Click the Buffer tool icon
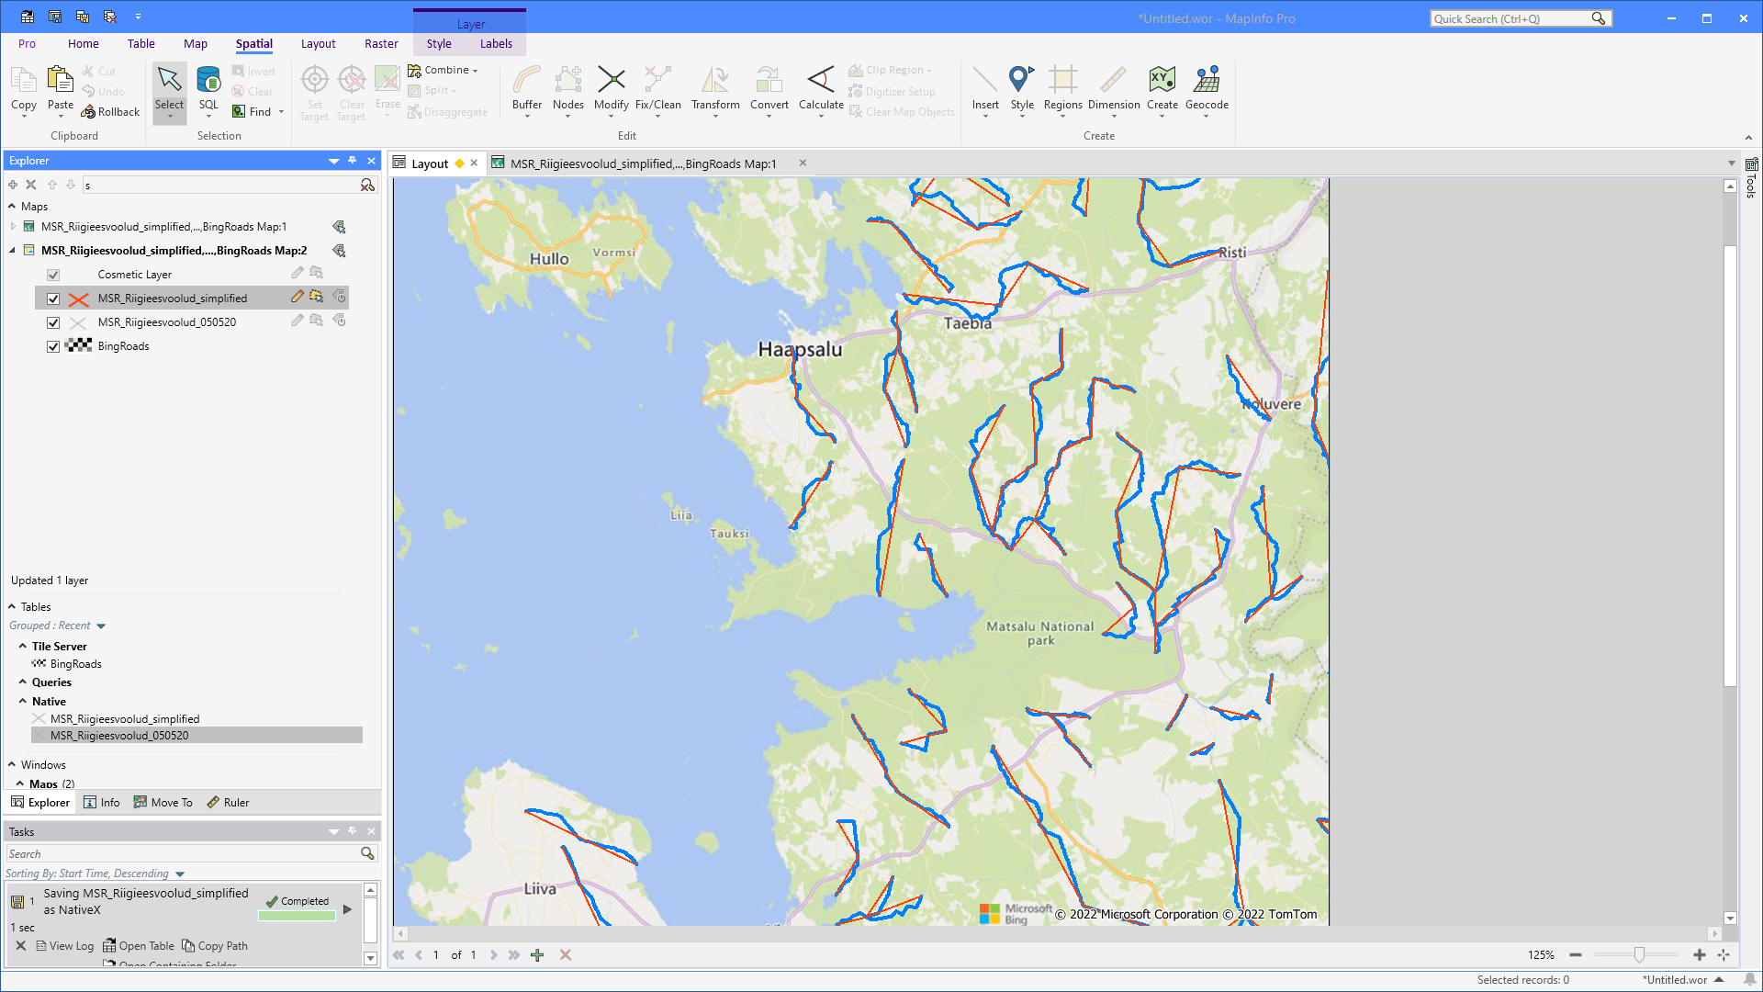Screen dimensions: 1763x992 pyautogui.click(x=526, y=82)
